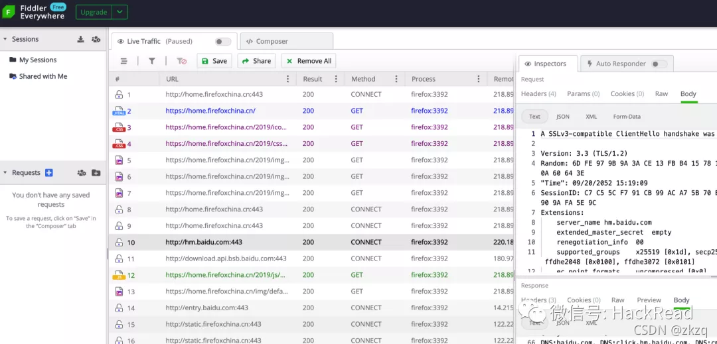Open the Method column options menu
The height and width of the screenshot is (344, 717).
point(396,79)
